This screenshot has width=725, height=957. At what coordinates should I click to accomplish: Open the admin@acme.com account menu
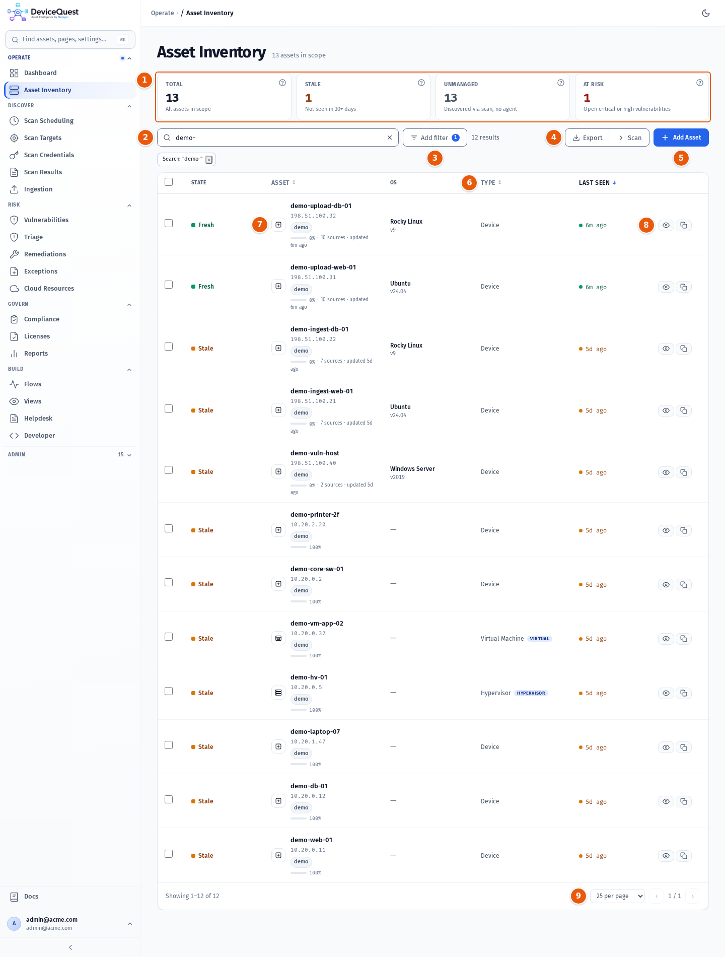[x=70, y=924]
